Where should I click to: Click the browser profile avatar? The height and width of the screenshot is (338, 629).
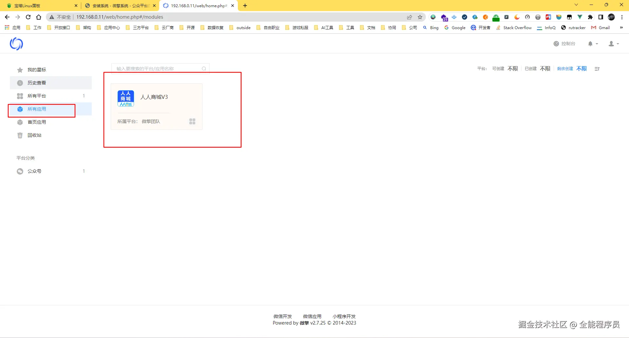(x=611, y=17)
